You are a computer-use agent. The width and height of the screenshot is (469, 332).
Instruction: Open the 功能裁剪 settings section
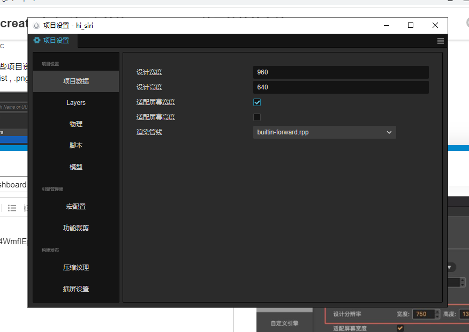[x=76, y=228]
